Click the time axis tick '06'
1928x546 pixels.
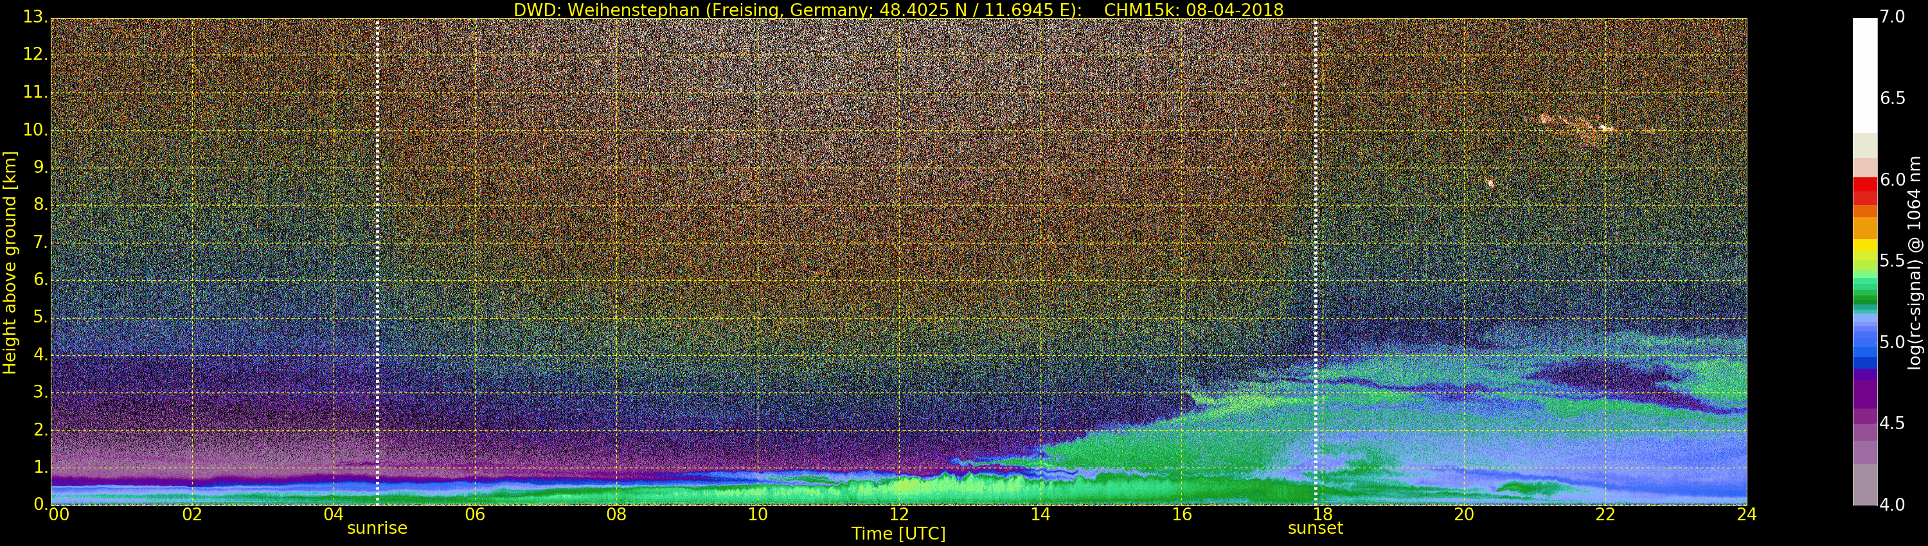point(476,515)
